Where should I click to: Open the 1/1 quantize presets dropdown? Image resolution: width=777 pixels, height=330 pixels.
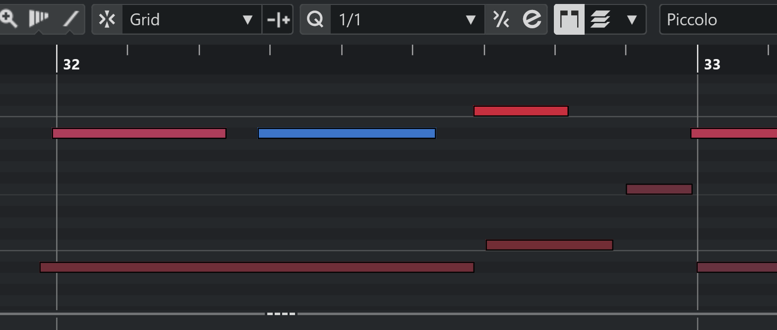(407, 19)
